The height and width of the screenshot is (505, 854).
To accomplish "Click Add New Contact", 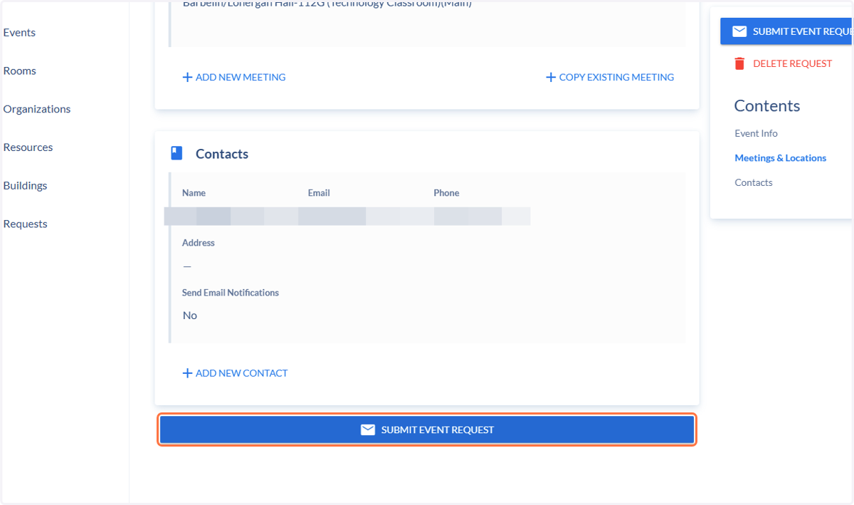I will pyautogui.click(x=235, y=373).
